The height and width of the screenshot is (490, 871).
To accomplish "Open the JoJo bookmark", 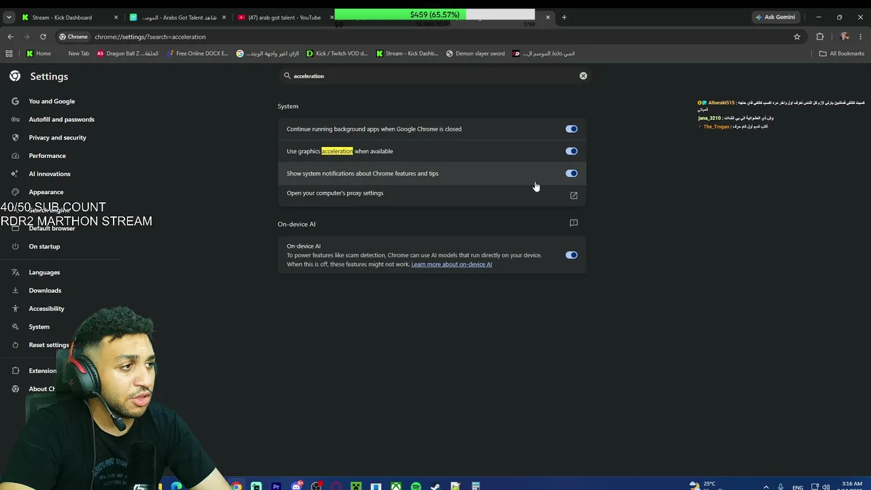I will pos(544,53).
